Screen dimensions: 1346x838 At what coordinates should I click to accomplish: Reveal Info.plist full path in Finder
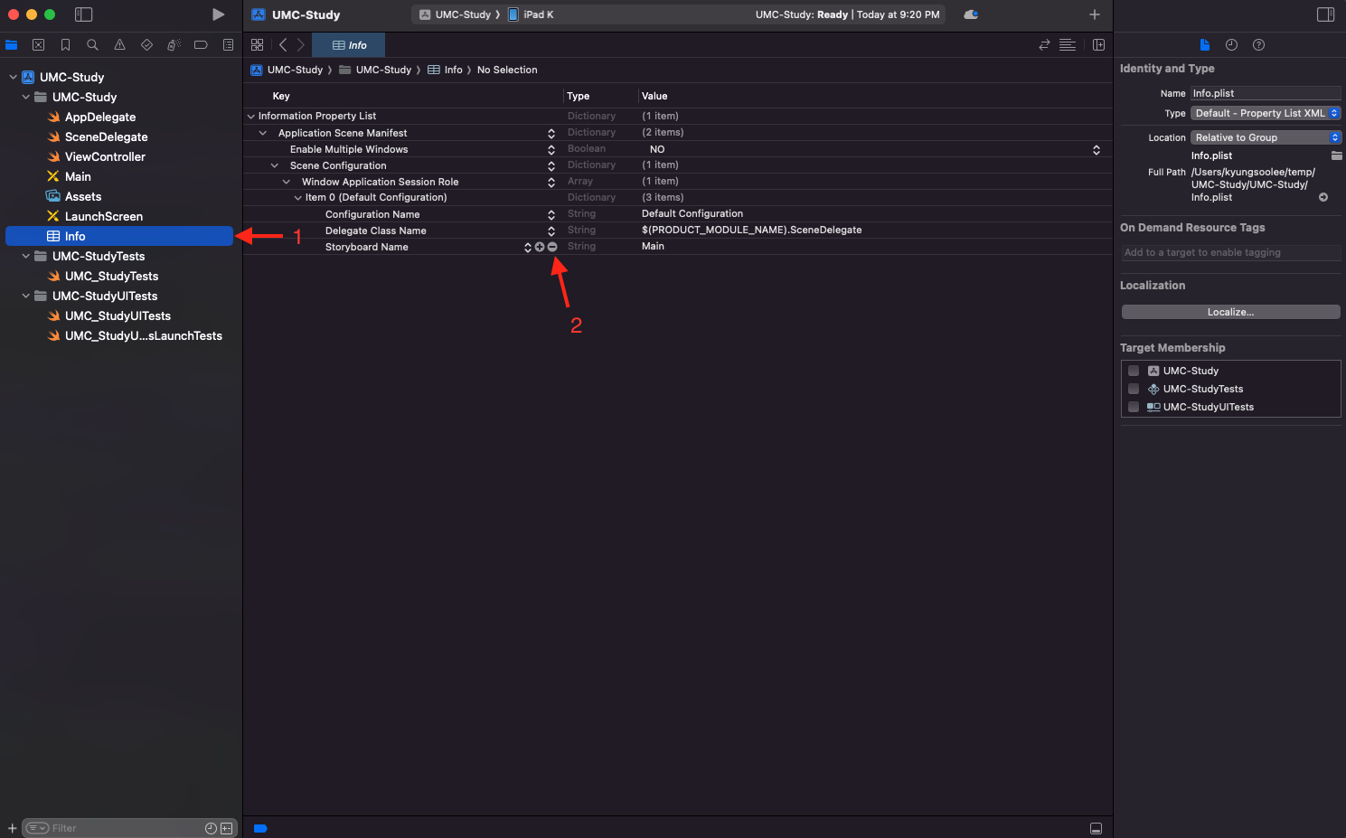[1323, 197]
